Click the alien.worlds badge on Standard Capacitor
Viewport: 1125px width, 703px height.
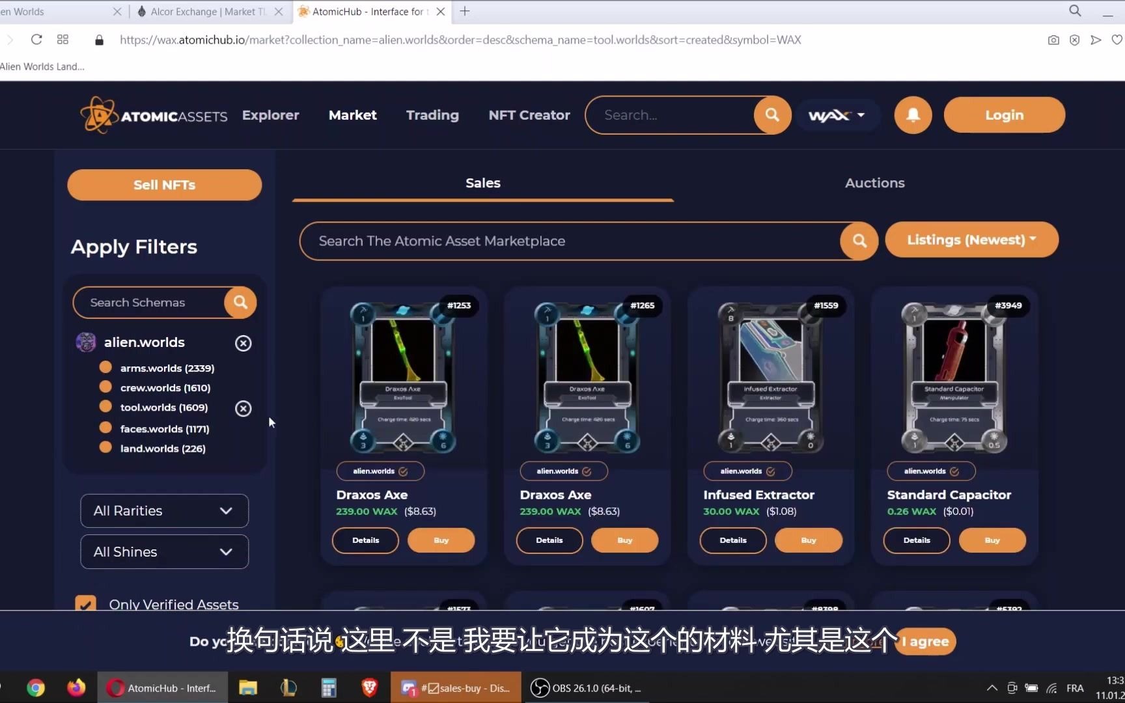(931, 471)
